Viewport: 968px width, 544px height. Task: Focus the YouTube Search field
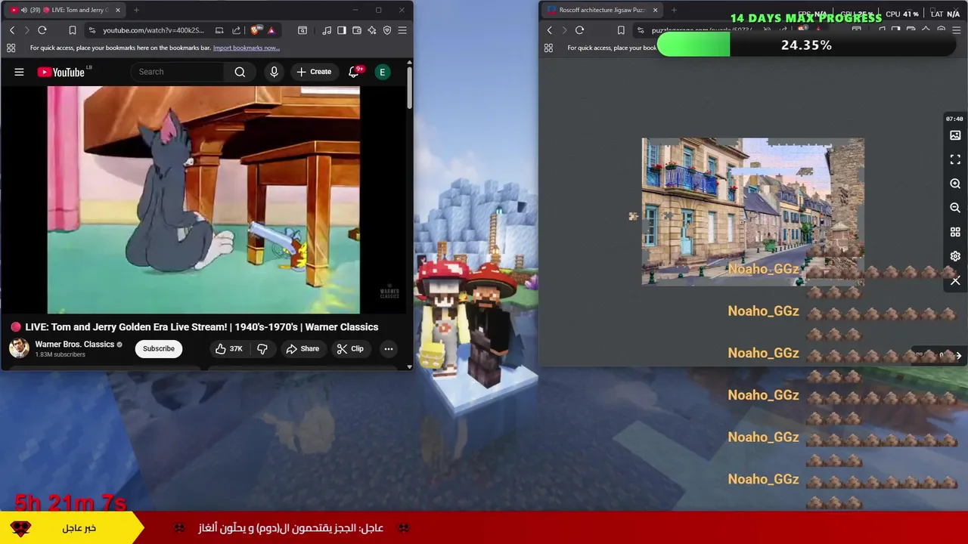pos(178,72)
